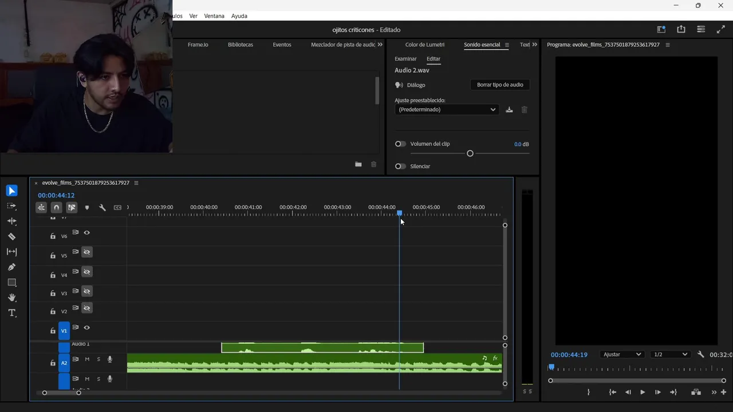Step back one frame
The image size is (733, 412).
[x=628, y=393]
